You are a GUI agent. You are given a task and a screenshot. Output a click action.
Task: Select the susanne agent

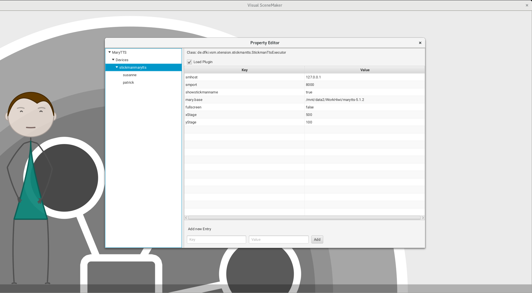(130, 75)
